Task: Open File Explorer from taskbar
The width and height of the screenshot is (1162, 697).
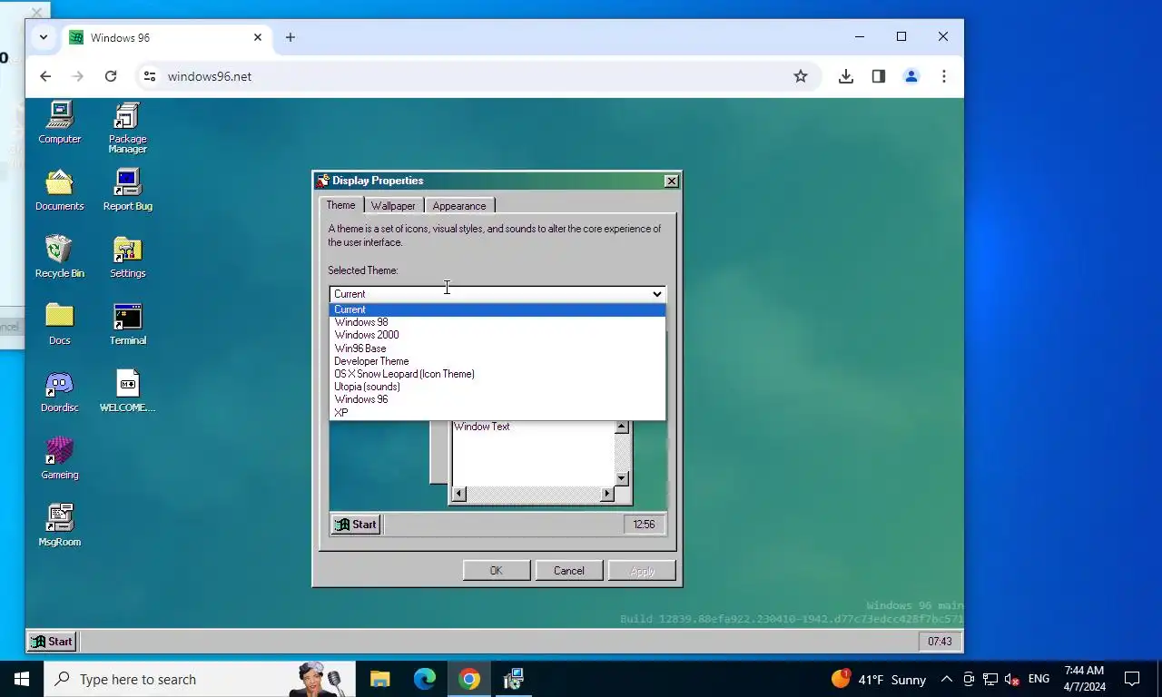Action: [379, 679]
